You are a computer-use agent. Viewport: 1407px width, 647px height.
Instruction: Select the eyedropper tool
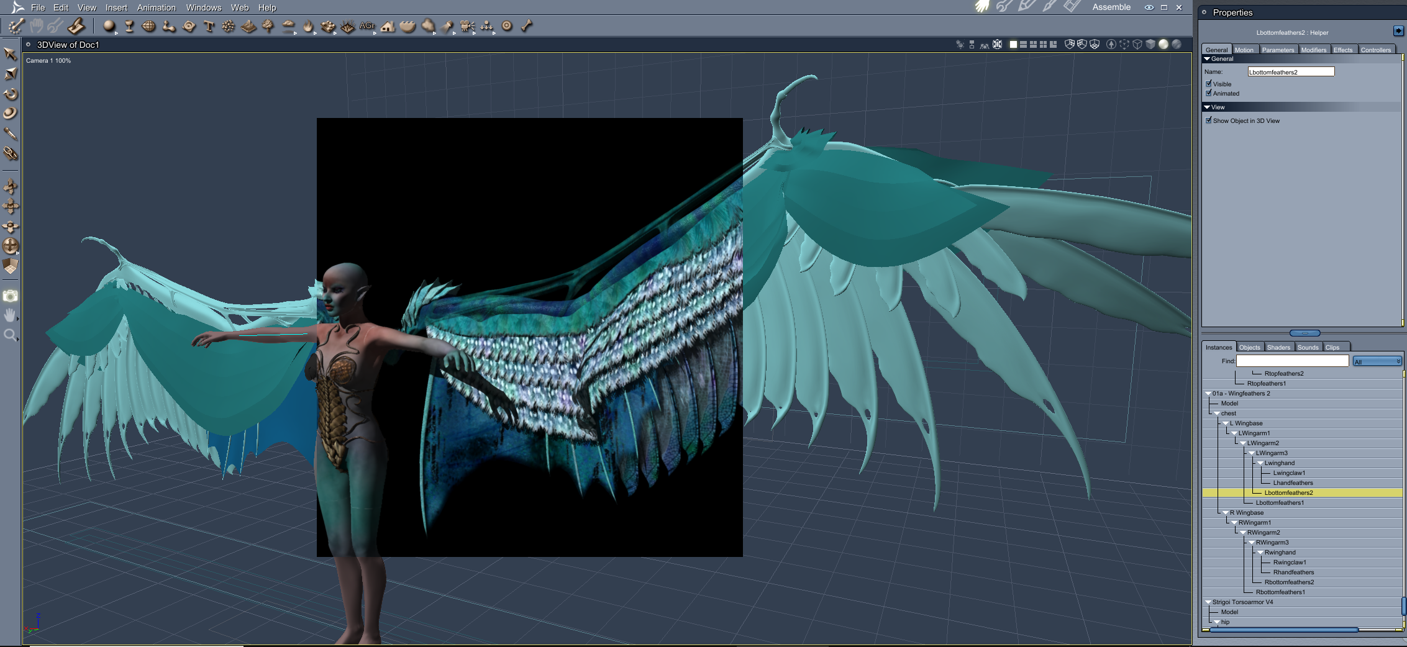pyautogui.click(x=11, y=133)
